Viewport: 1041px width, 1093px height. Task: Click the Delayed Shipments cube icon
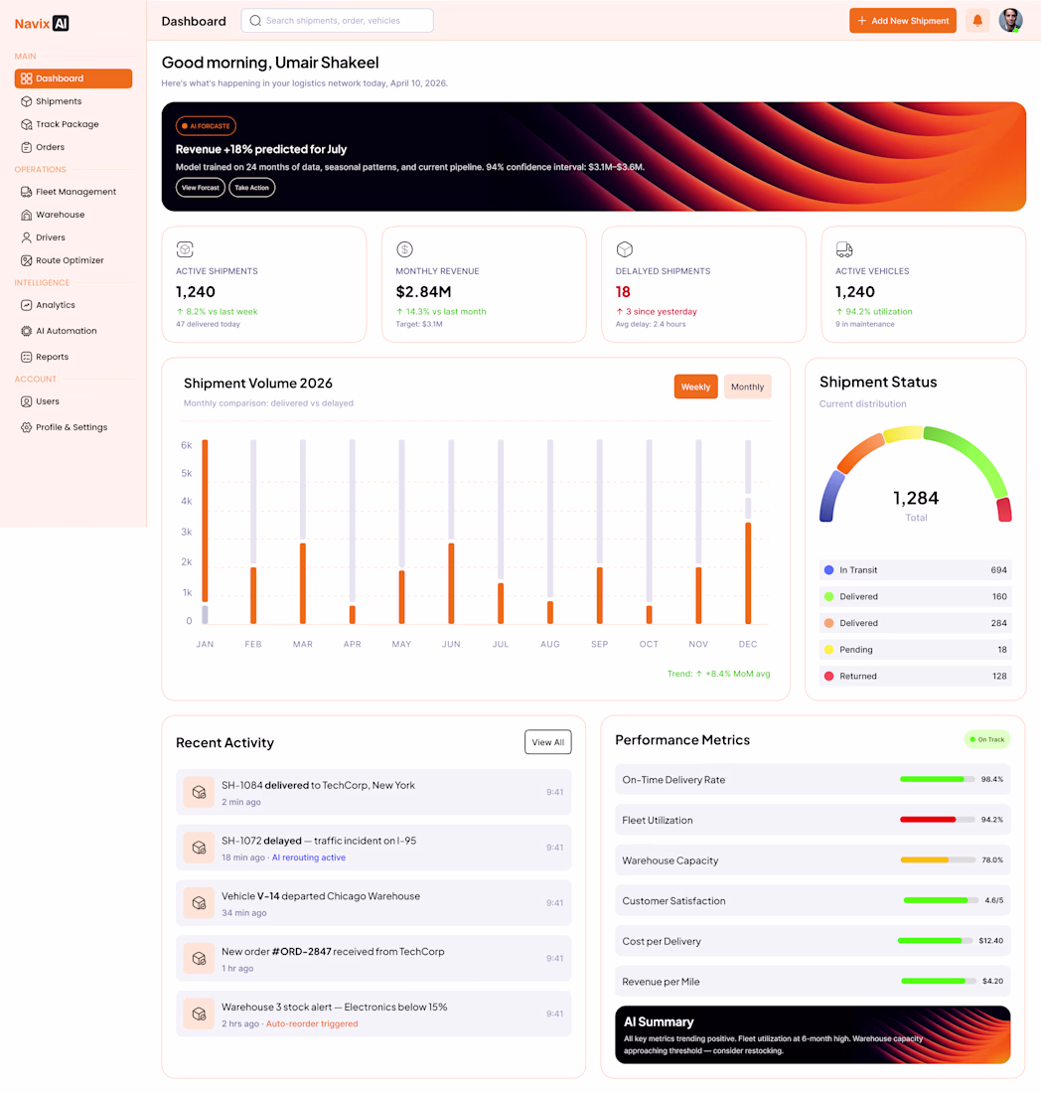pos(625,248)
